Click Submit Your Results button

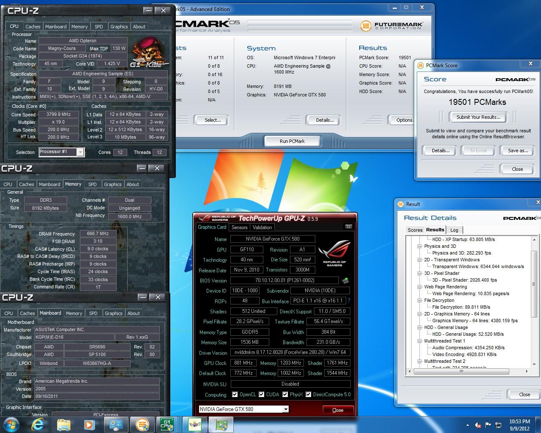478,117
